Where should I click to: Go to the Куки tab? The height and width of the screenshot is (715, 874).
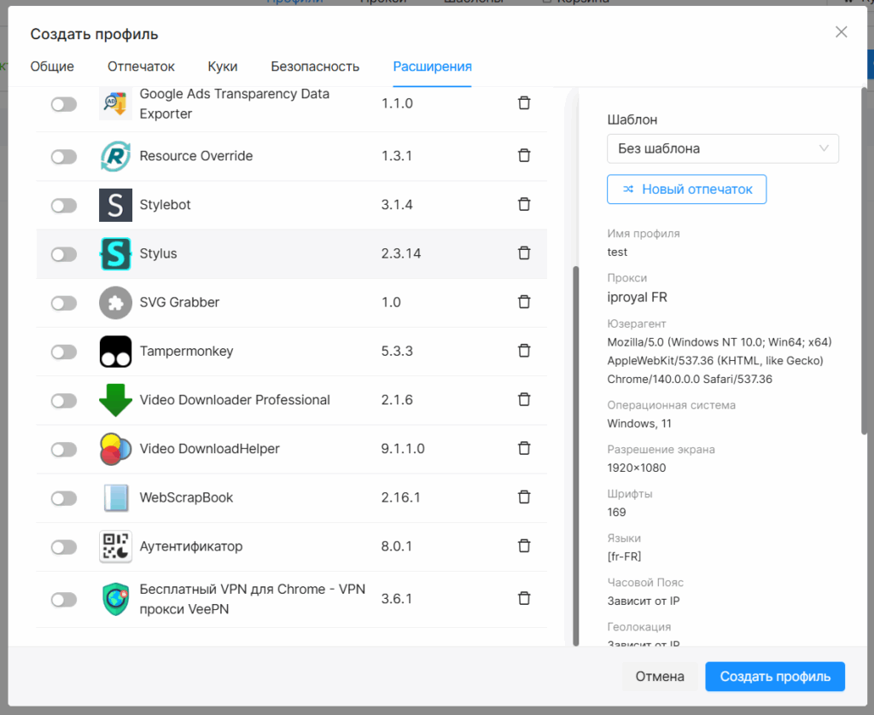223,67
